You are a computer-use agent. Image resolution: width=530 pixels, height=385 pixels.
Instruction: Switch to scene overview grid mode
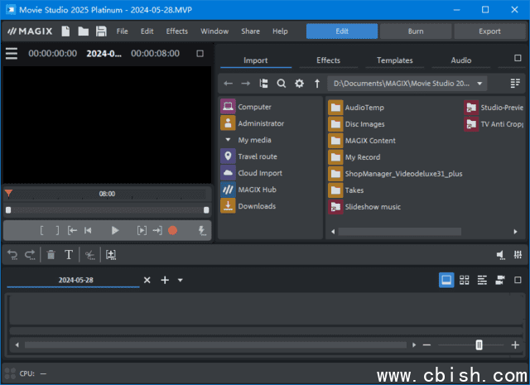[465, 280]
